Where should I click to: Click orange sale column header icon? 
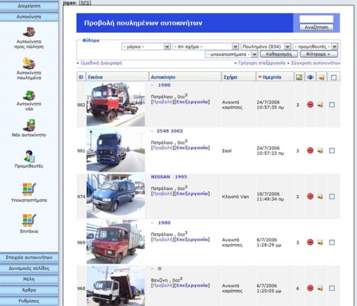(321, 77)
